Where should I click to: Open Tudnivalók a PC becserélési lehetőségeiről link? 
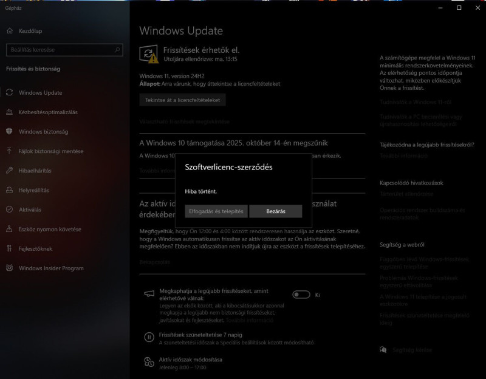point(421,120)
